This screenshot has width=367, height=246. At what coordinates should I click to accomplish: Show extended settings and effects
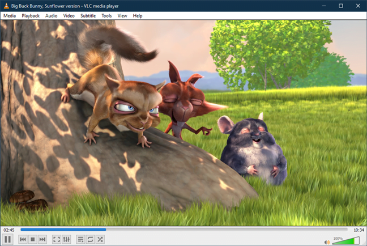[x=66, y=239]
